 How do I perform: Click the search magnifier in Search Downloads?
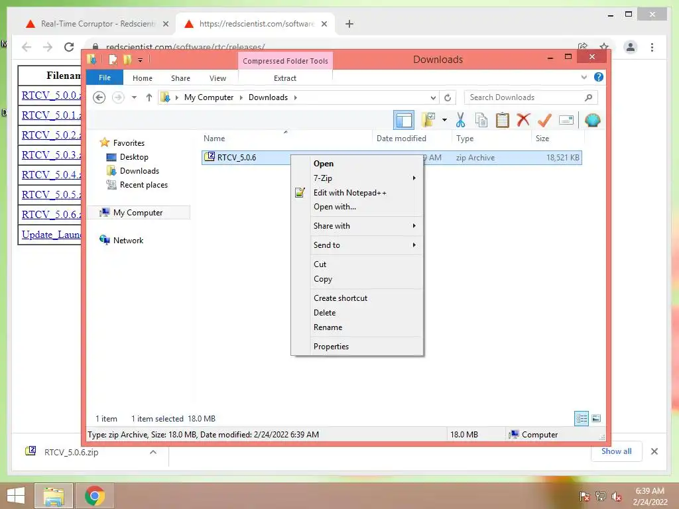coord(588,97)
